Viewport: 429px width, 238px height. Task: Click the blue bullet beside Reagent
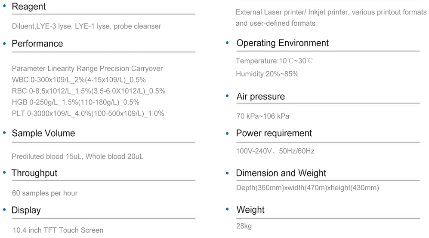pyautogui.click(x=4, y=6)
